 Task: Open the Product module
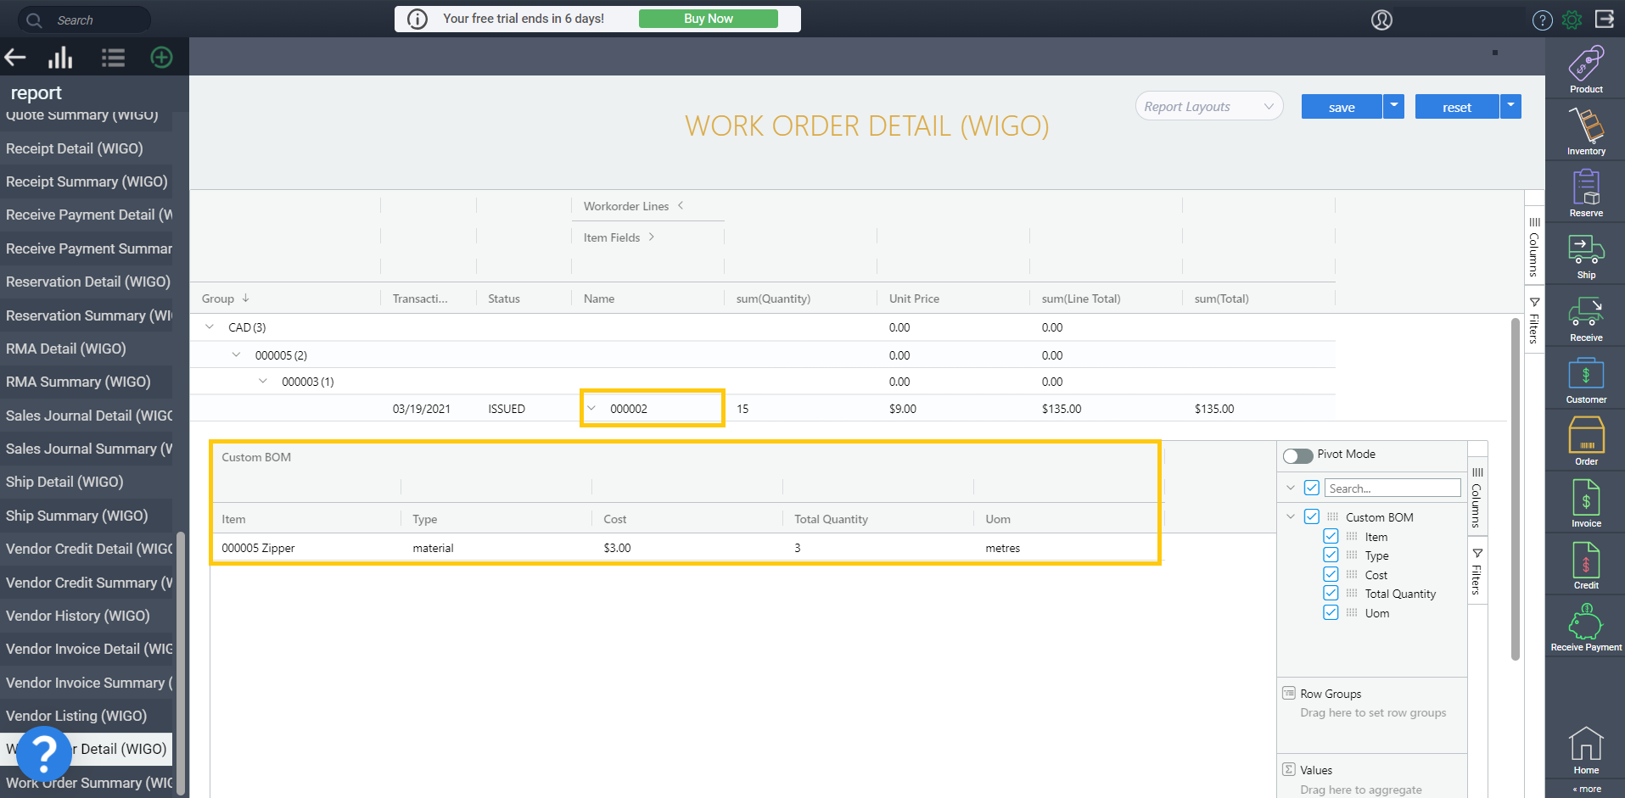click(1586, 69)
